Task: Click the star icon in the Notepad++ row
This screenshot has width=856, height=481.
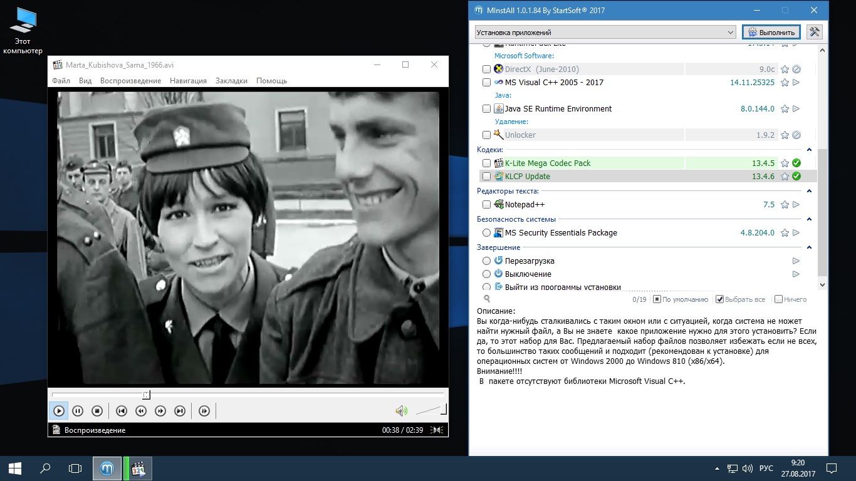Action: point(785,205)
